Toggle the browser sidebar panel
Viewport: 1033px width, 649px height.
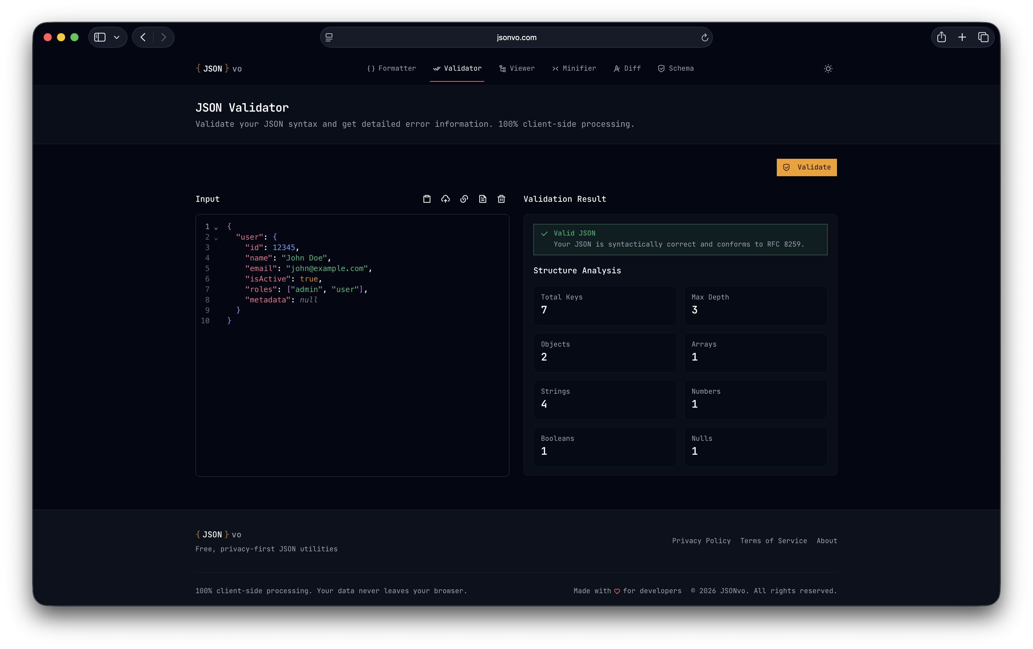pos(99,37)
